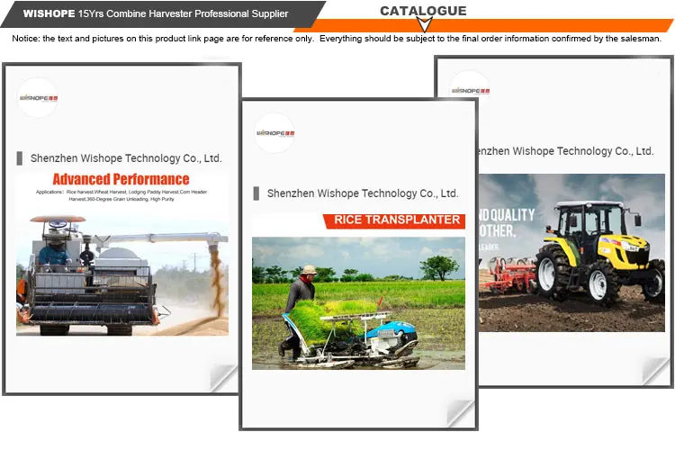The width and height of the screenshot is (675, 450).
Task: Click the Wishope logo on harvester catalogue
Action: tap(39, 98)
